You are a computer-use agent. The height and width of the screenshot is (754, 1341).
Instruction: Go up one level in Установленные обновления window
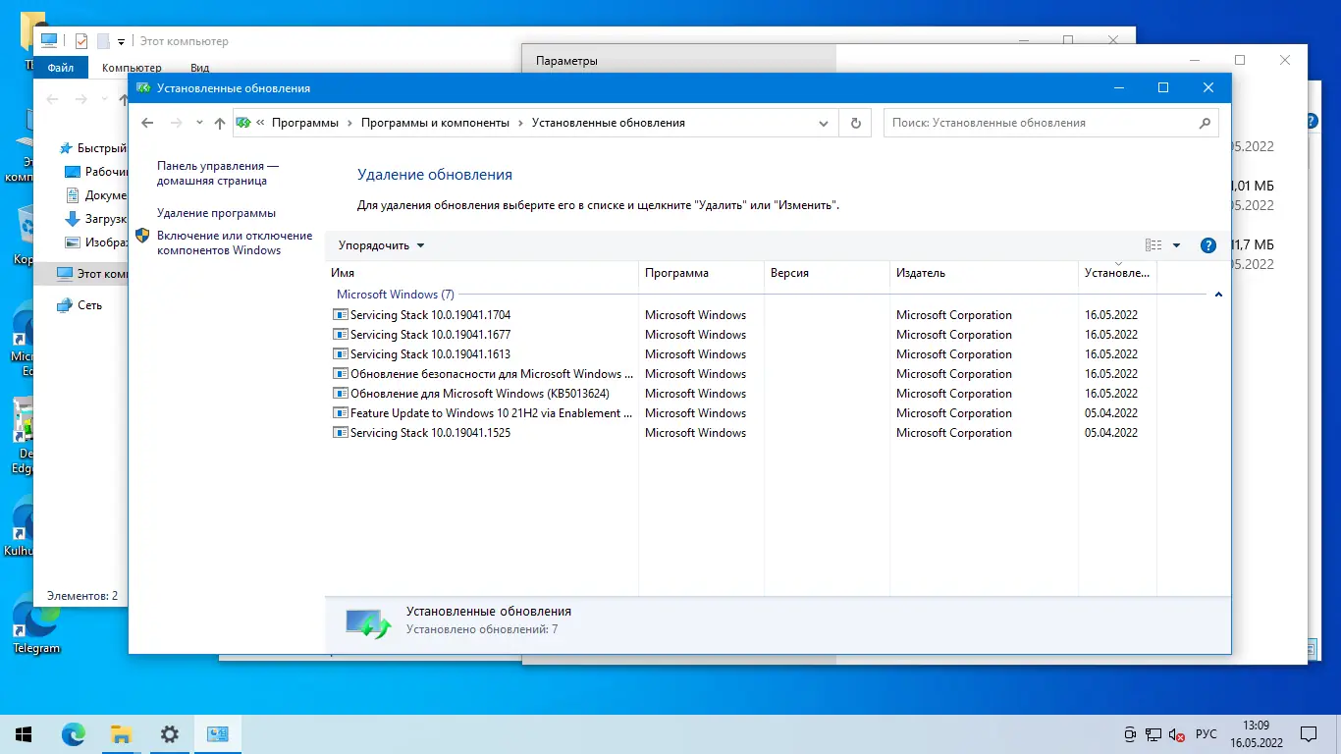[x=220, y=123]
